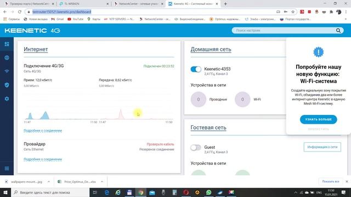Open the Wi-Fi networks section in sidebar

point(7,71)
